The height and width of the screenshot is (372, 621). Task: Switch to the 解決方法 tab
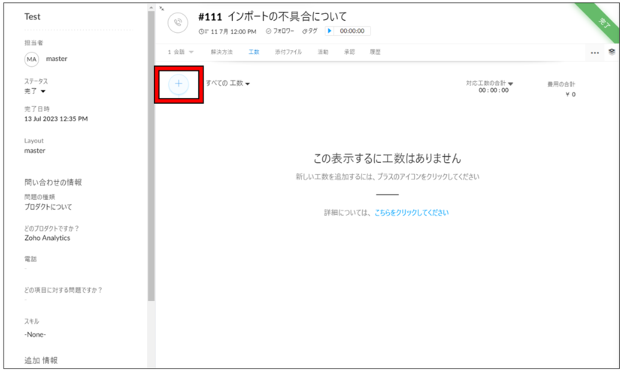pos(222,52)
